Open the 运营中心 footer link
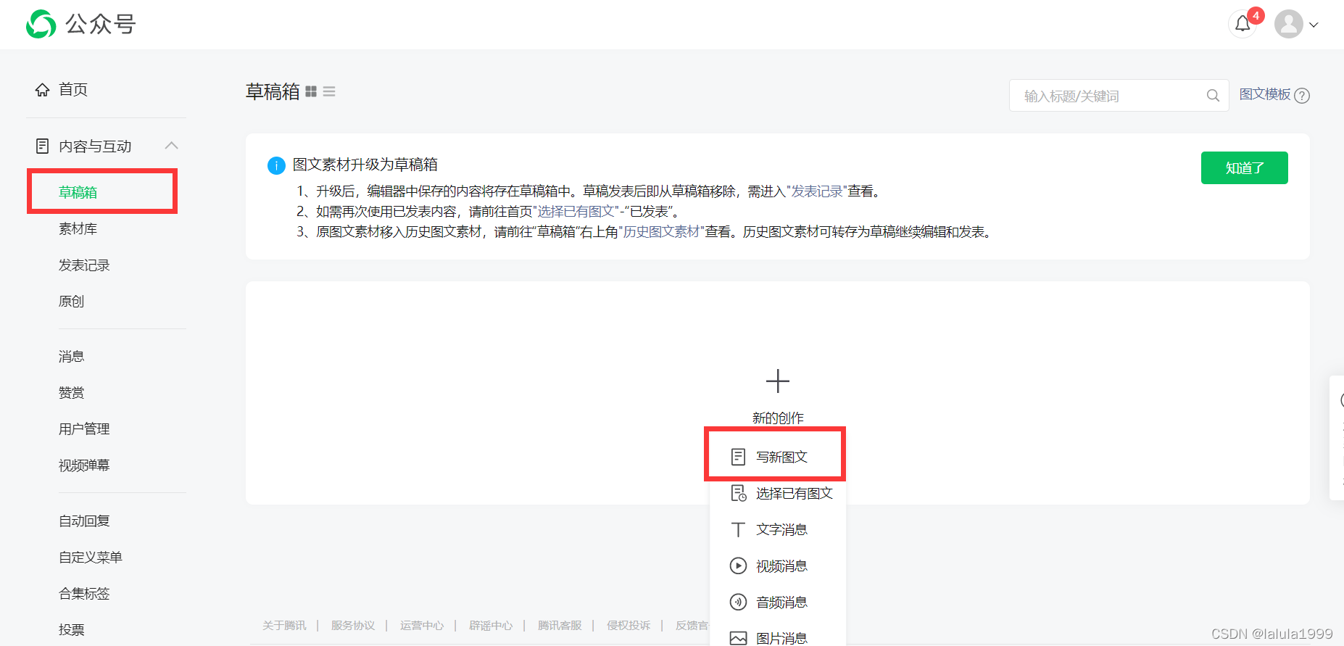This screenshot has width=1344, height=646. [x=422, y=625]
